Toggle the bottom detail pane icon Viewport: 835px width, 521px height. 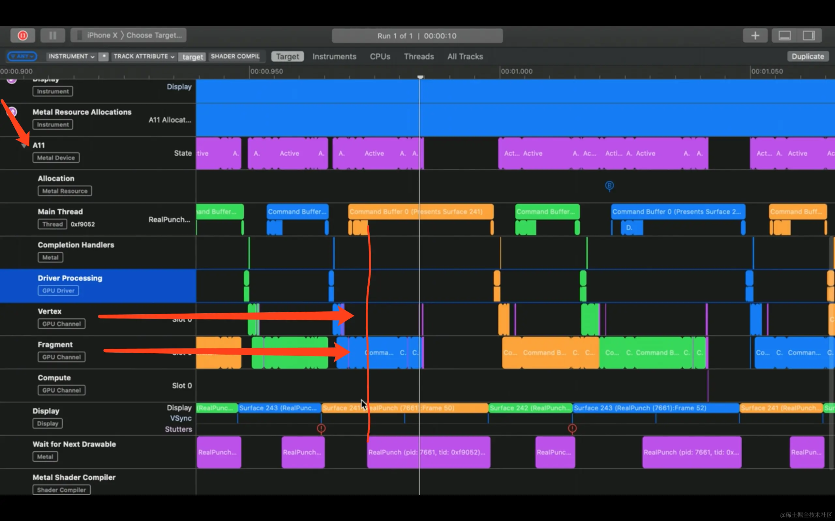point(784,35)
